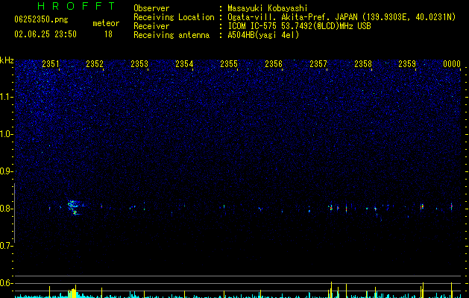The image size is (469, 298).
Task: Click the HROFFT title text
Action: (76, 6)
